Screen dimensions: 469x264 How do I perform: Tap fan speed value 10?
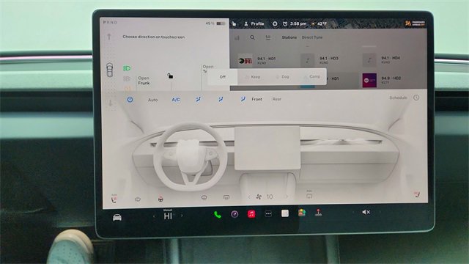[x=270, y=197]
